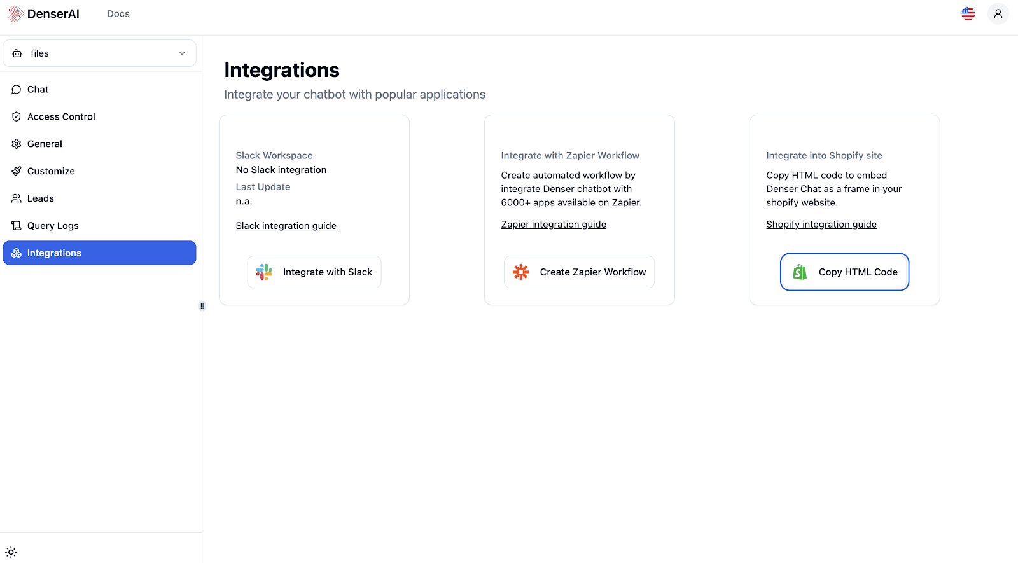
Task: Click the DenserAI brand name
Action: pyautogui.click(x=53, y=14)
